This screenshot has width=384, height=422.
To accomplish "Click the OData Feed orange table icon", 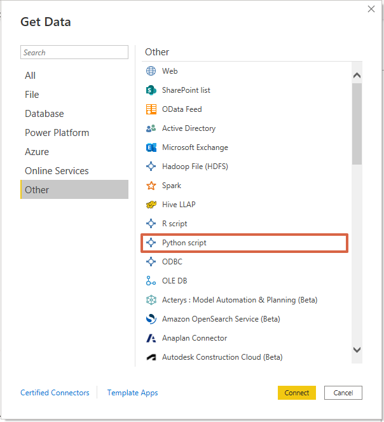I will click(151, 109).
